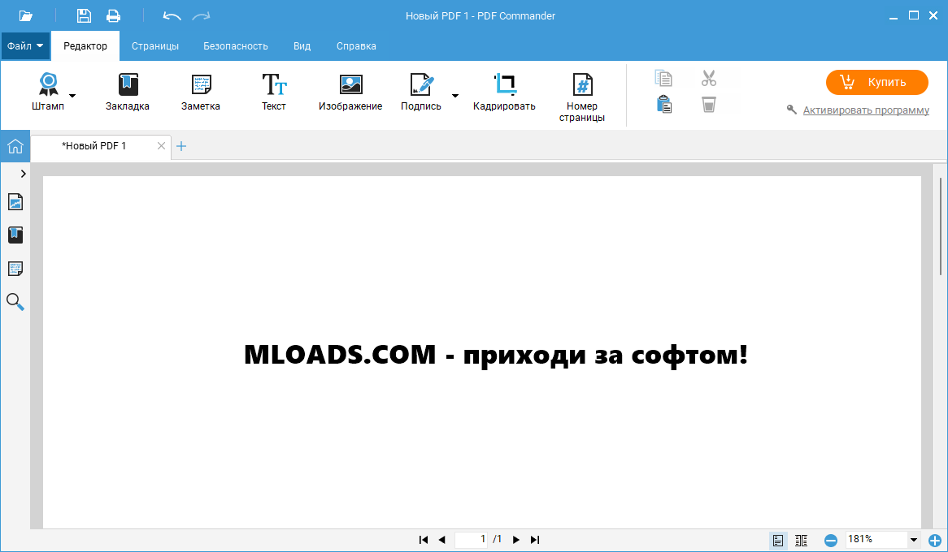Add page numbers with Номер страницы
Viewport: 948px width, 552px height.
click(582, 97)
